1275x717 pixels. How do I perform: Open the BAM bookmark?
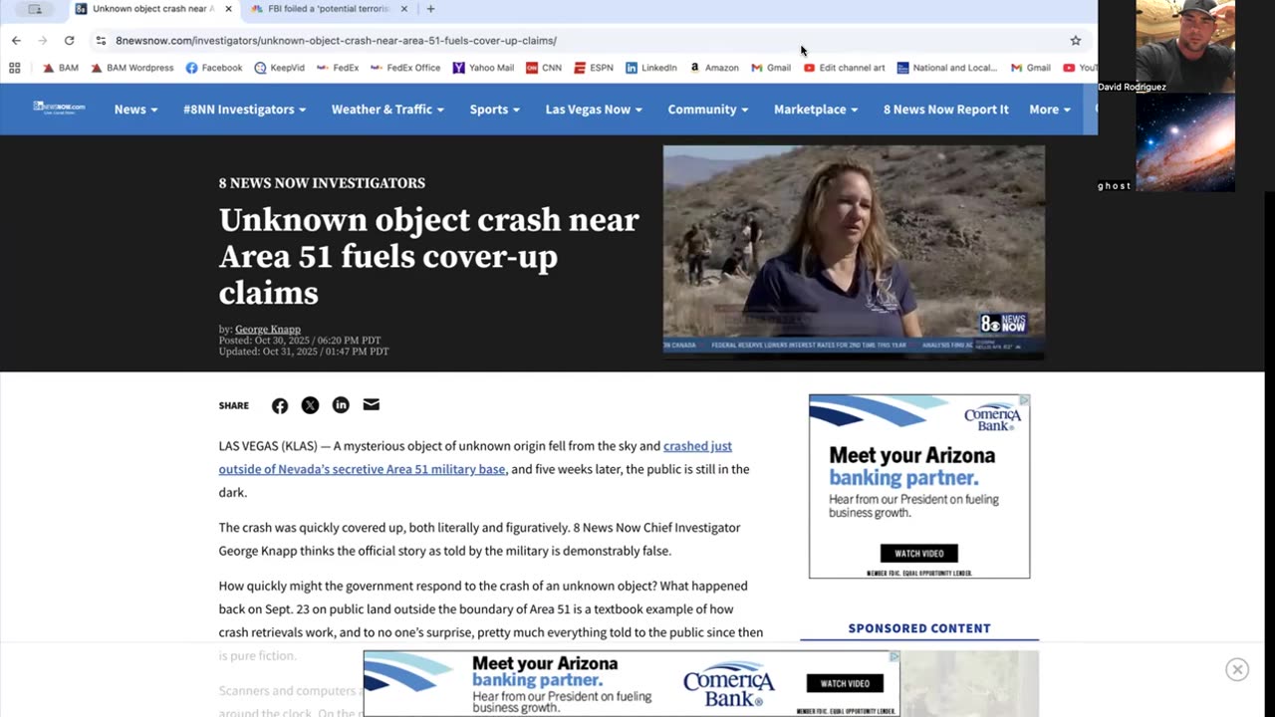pos(61,68)
